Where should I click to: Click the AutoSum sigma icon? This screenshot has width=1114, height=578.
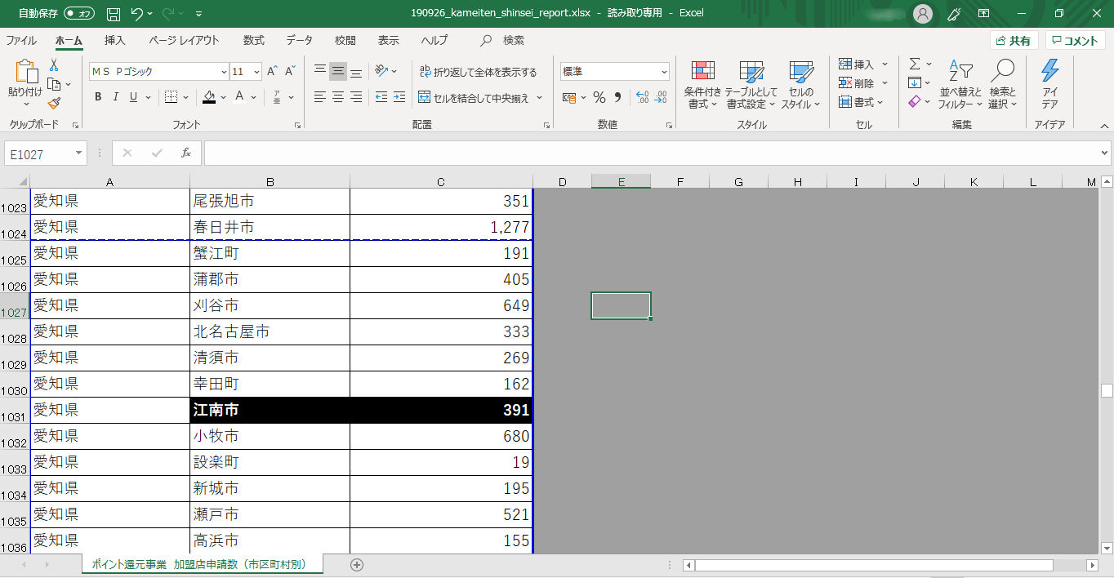pyautogui.click(x=915, y=64)
